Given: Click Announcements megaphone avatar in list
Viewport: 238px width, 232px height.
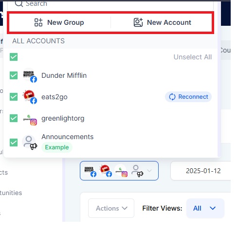Looking at the screenshot, I should (30, 143).
